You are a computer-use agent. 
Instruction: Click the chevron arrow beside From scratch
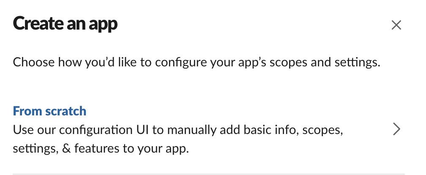[x=396, y=129]
